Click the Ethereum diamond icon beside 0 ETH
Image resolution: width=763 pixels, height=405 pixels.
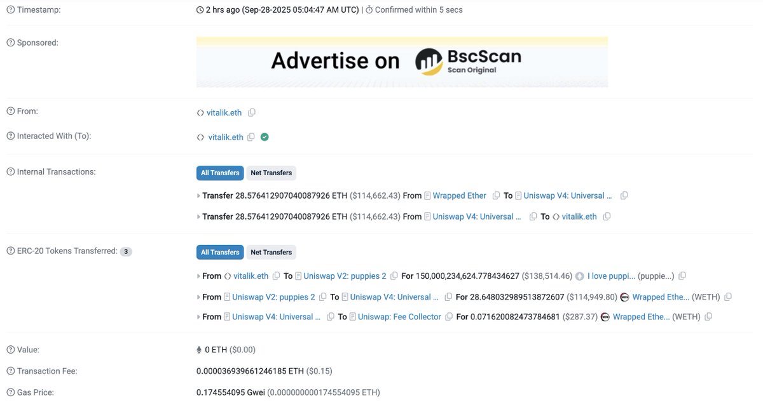tap(198, 350)
